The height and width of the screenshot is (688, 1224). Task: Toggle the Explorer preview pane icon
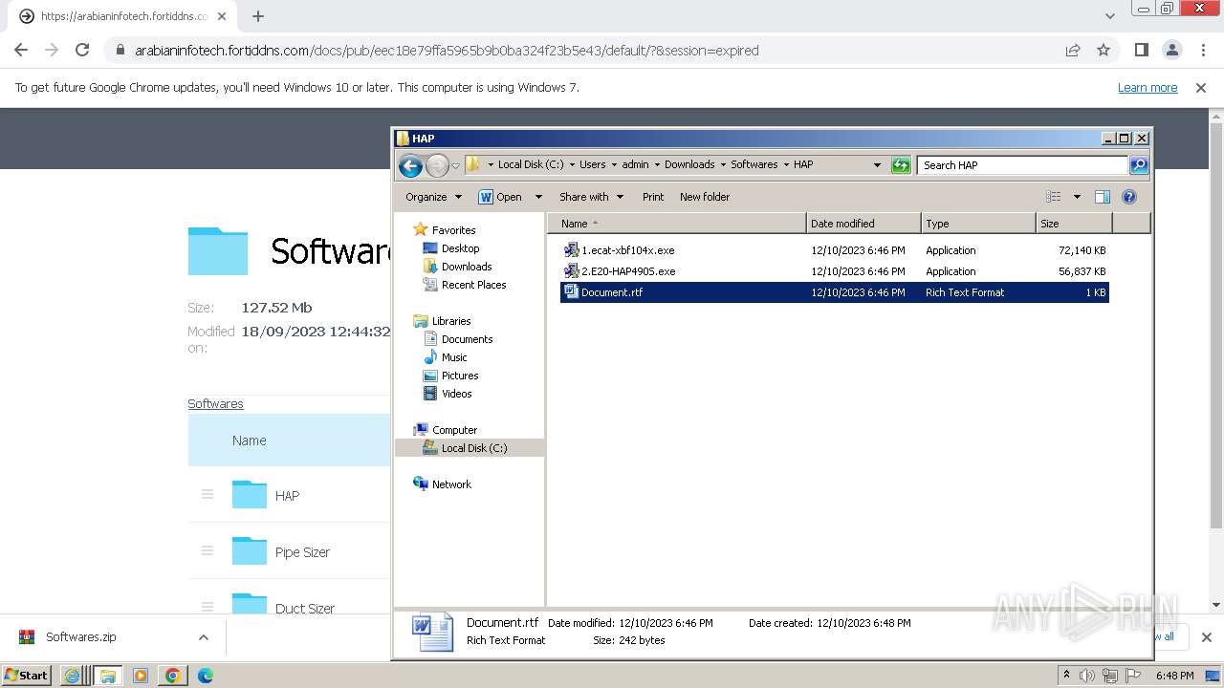[1103, 197]
